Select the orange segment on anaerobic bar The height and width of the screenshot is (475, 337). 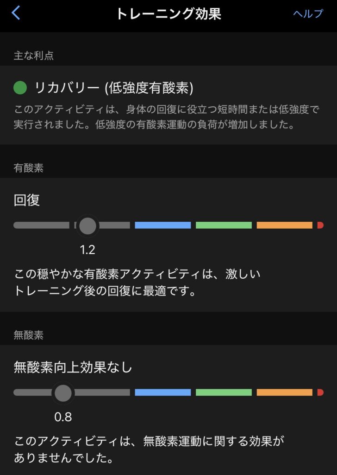284,392
